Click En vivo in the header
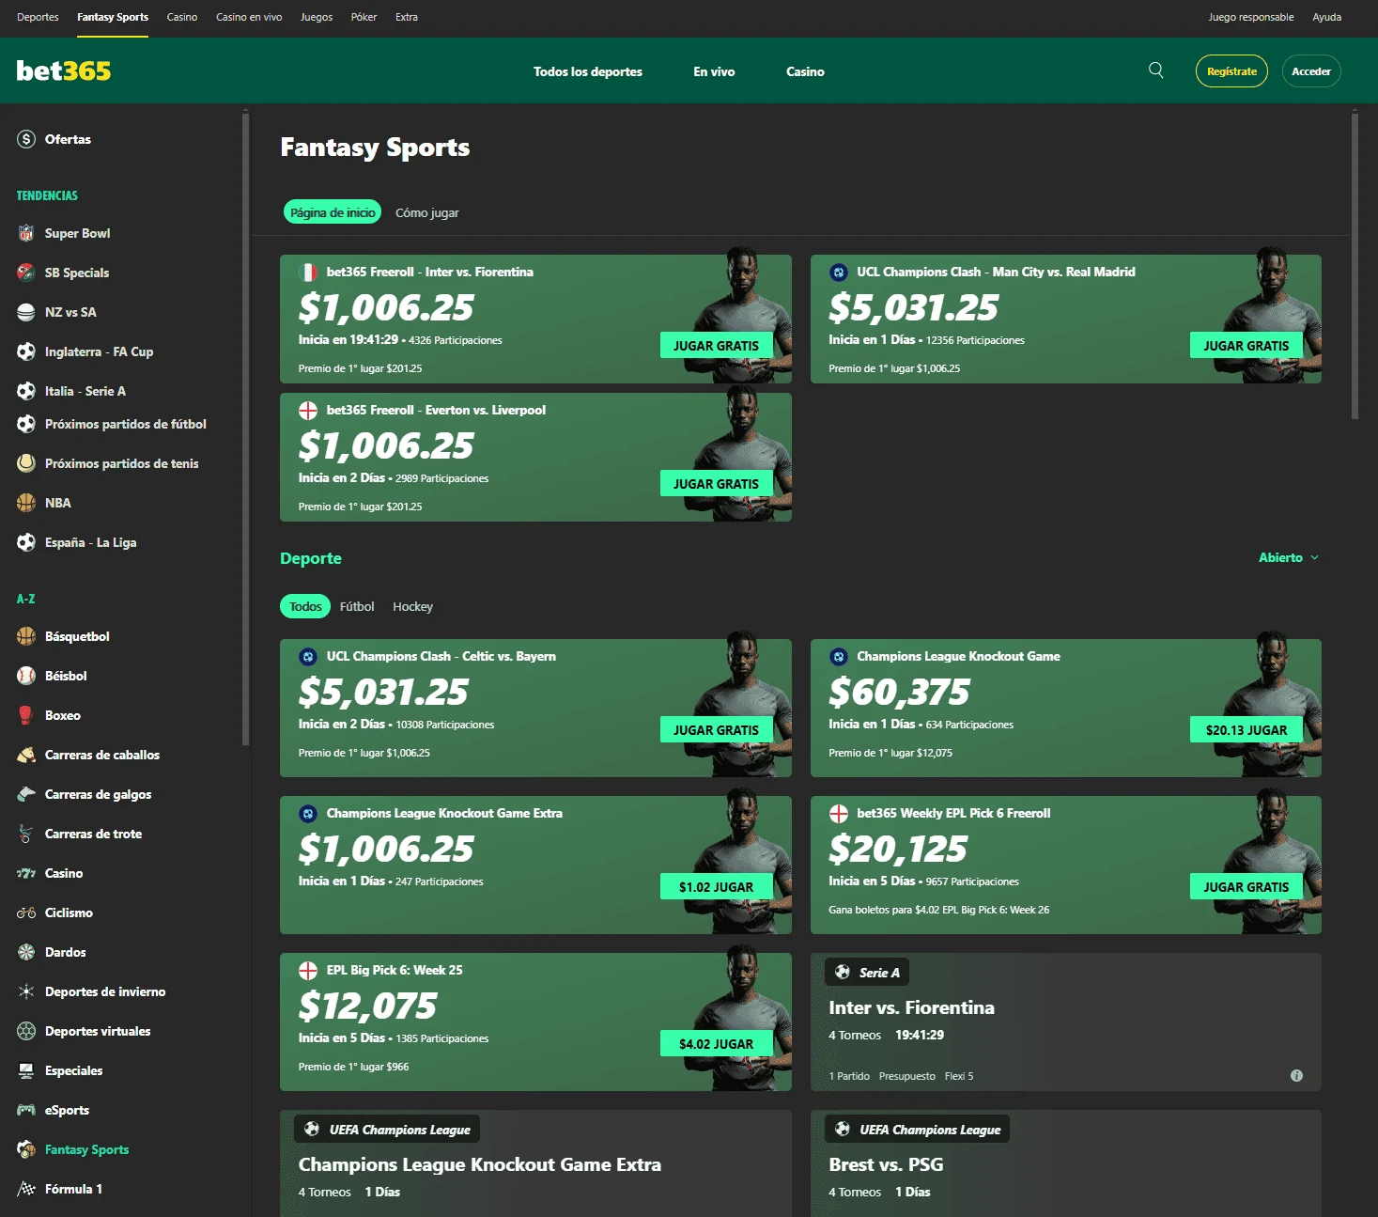 (714, 71)
